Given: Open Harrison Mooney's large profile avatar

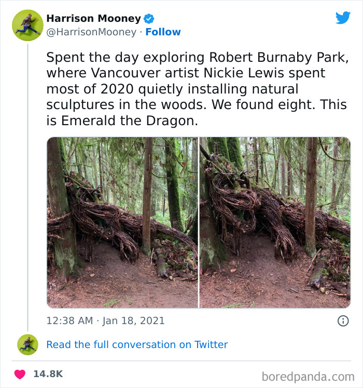Looking at the screenshot, I should point(27,25).
